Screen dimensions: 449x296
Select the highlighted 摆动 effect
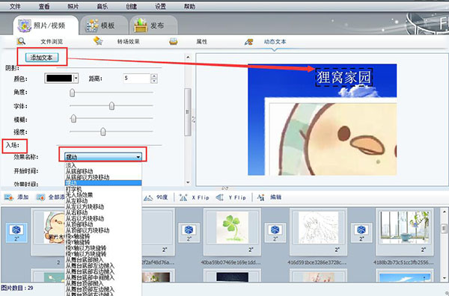tap(103, 183)
